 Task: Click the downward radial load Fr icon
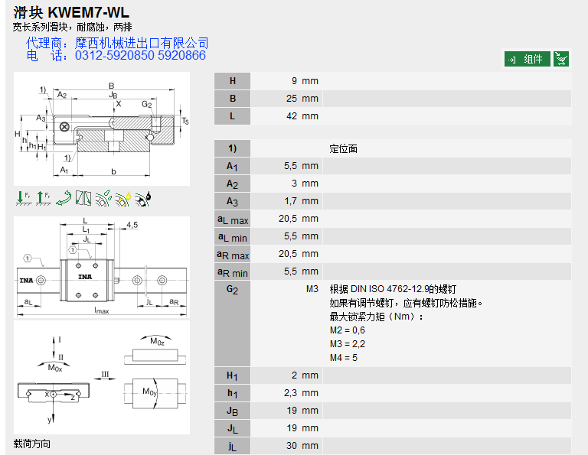tap(23, 197)
